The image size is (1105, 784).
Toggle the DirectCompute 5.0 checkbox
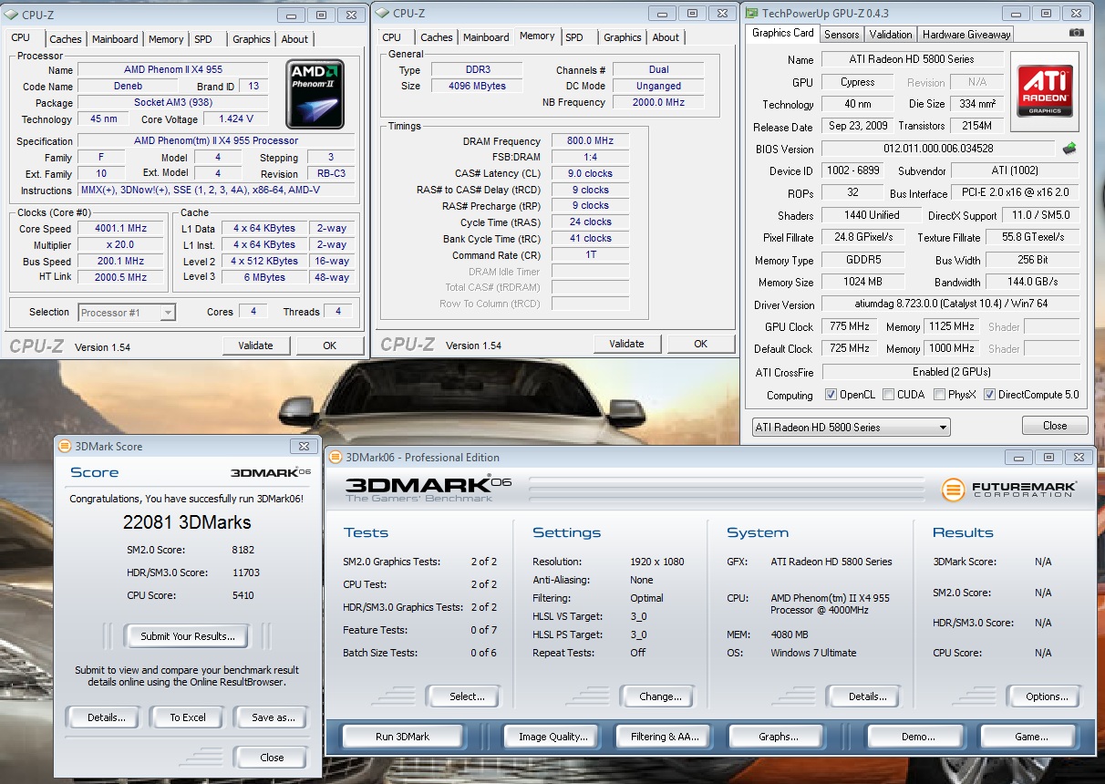tap(989, 395)
